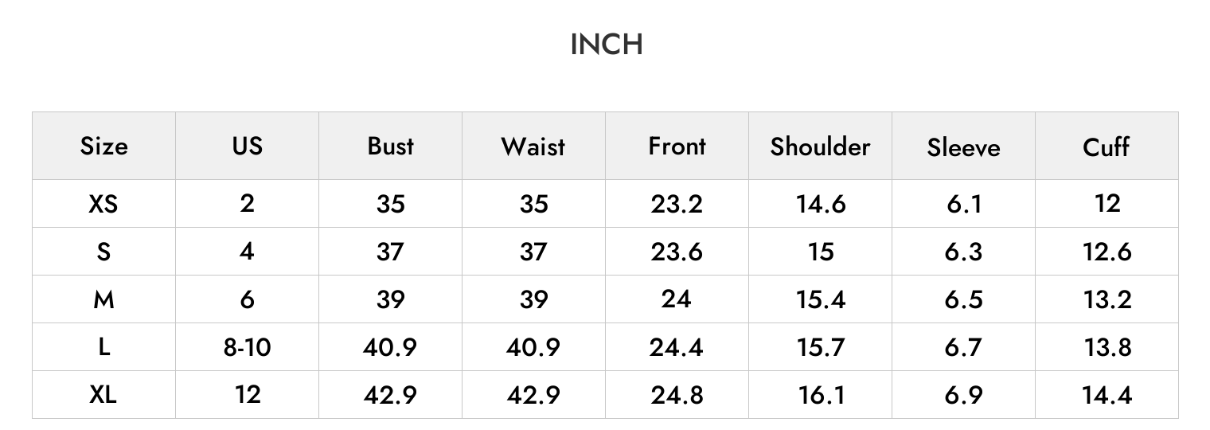Click the S size row label
The width and height of the screenshot is (1210, 430).
point(103,252)
